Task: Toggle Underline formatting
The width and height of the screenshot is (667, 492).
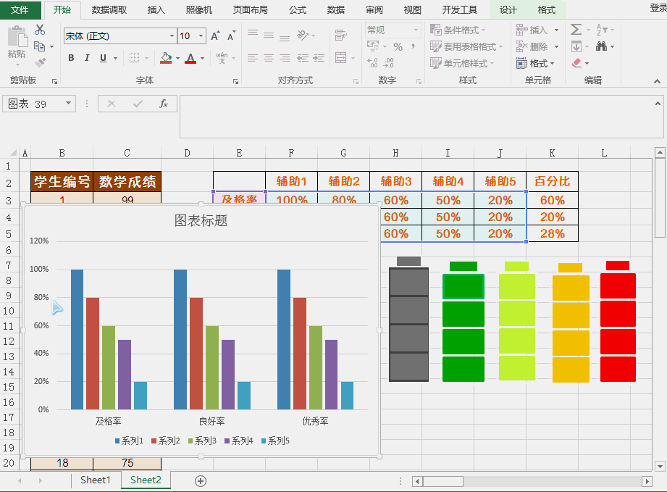Action: [x=103, y=58]
